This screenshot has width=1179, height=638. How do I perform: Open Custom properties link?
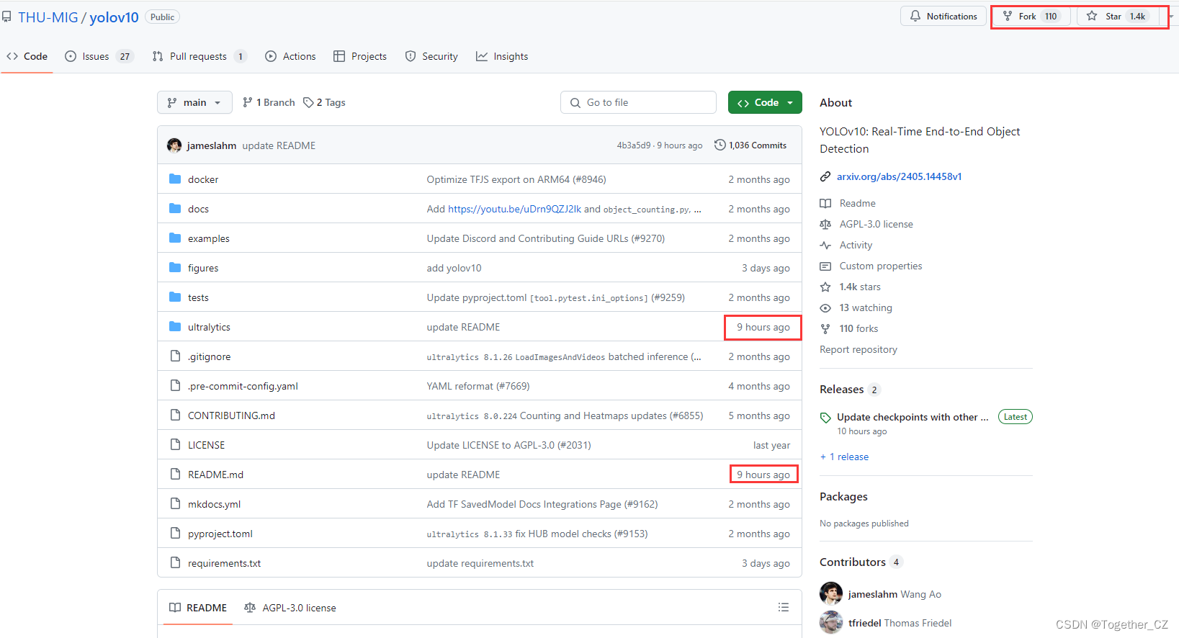coord(880,266)
